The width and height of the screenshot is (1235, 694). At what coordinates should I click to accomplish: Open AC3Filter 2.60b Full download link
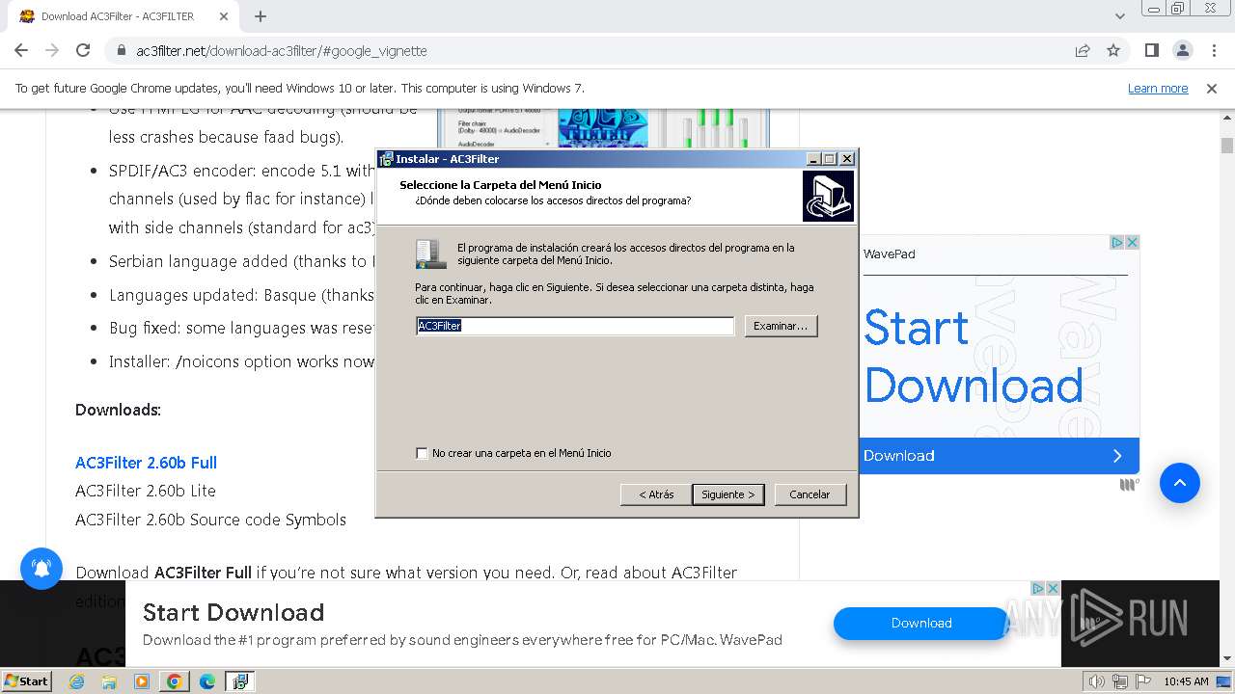[x=147, y=463]
